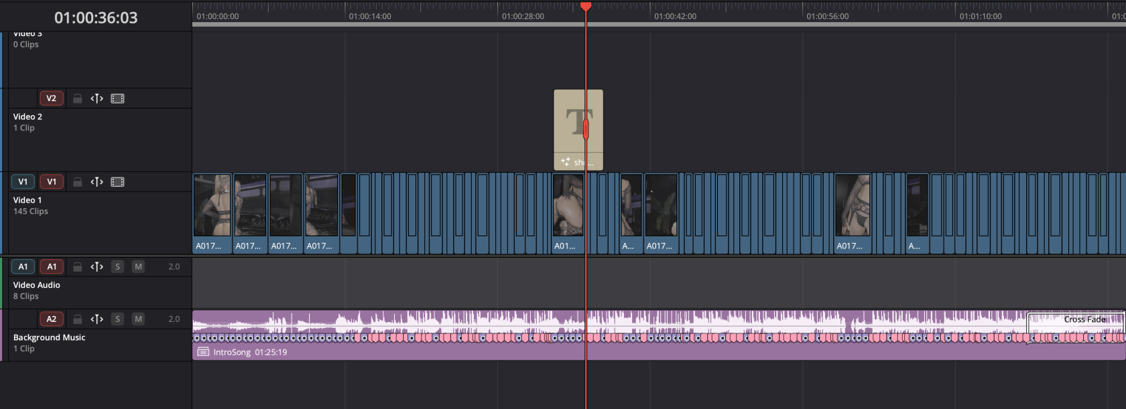This screenshot has height=409, width=1126.
Task: Click the Background Music track name
Action: tap(50, 337)
